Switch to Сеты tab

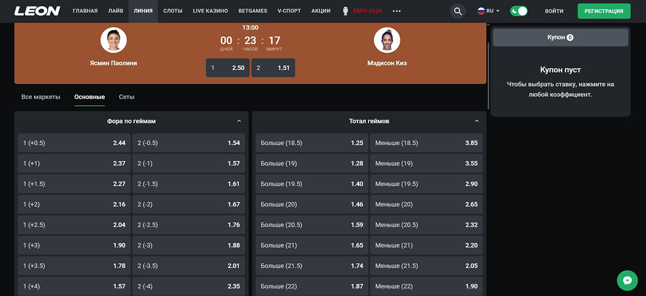click(127, 97)
